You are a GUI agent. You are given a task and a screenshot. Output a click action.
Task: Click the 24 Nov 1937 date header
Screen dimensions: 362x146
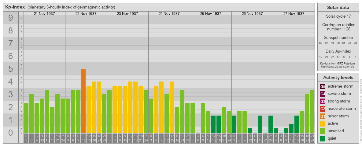pos(169,14)
